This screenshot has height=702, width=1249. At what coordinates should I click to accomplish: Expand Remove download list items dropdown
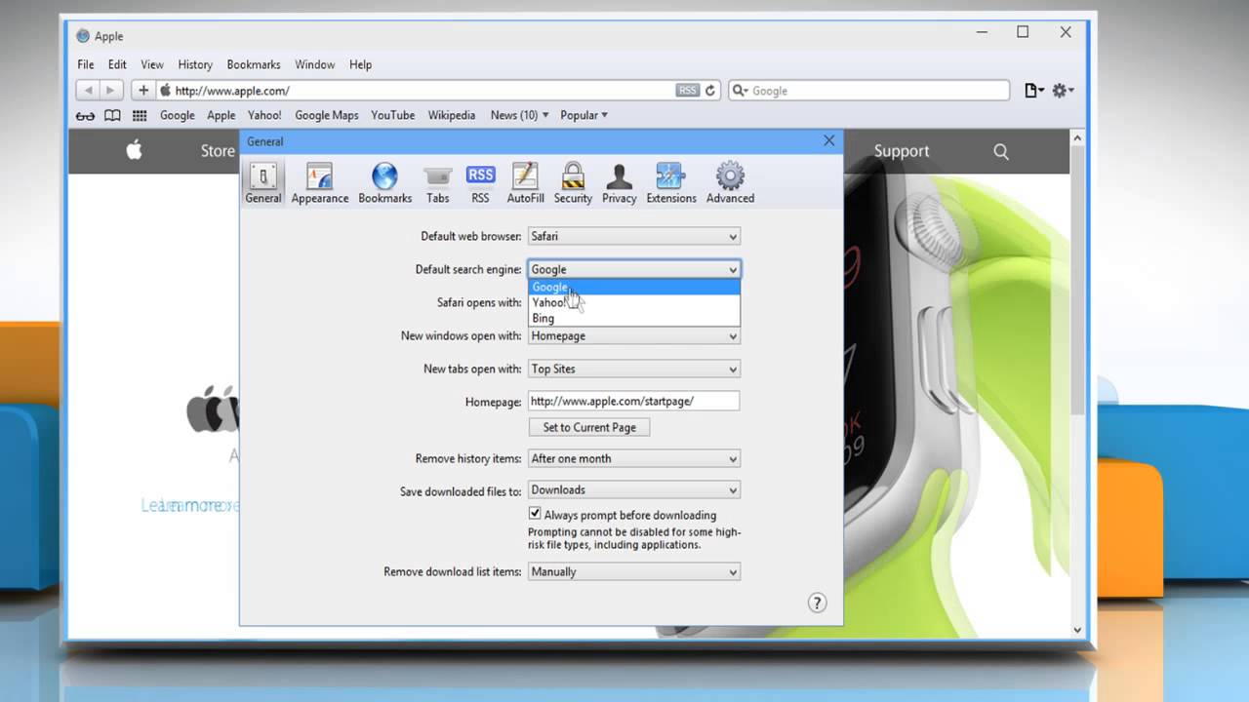[633, 571]
